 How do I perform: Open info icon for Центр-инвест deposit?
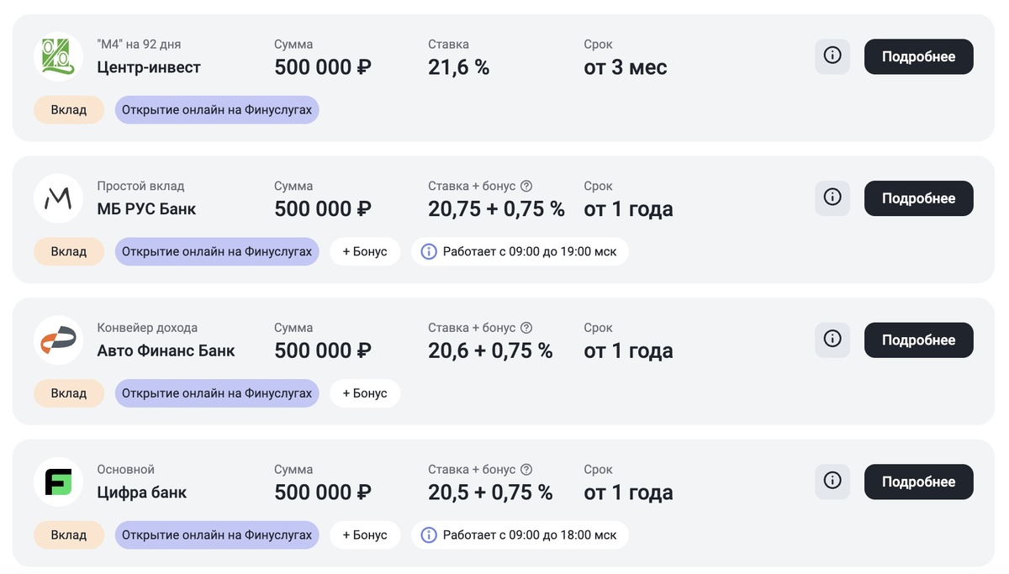(x=832, y=56)
